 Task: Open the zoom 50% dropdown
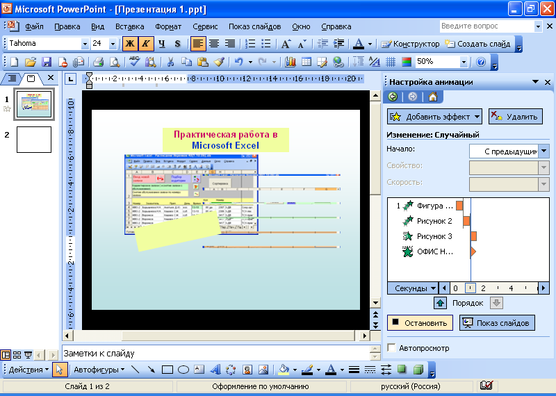tap(464, 62)
